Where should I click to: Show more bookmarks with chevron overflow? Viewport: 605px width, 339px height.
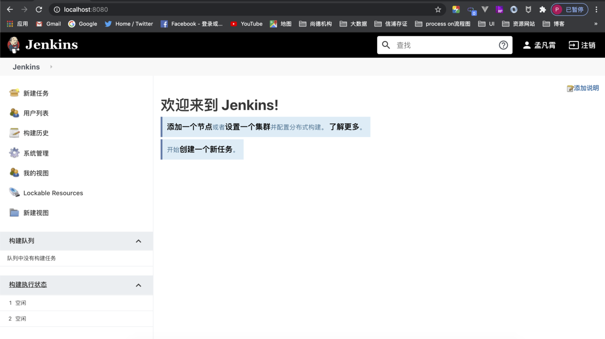pyautogui.click(x=596, y=24)
